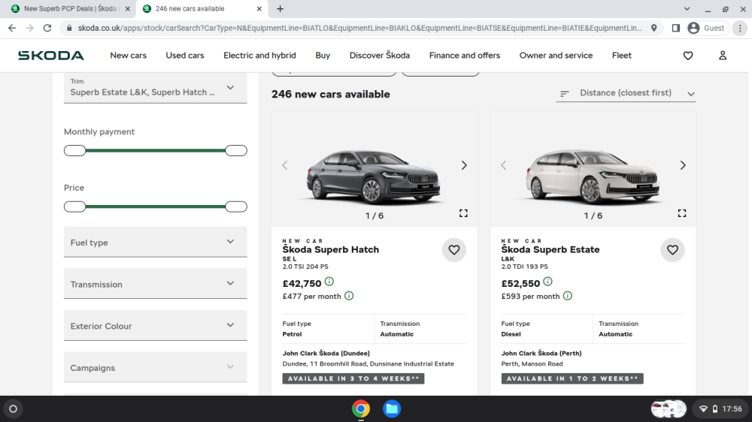
Task: Click the Škoda logo
Action: pos(51,56)
